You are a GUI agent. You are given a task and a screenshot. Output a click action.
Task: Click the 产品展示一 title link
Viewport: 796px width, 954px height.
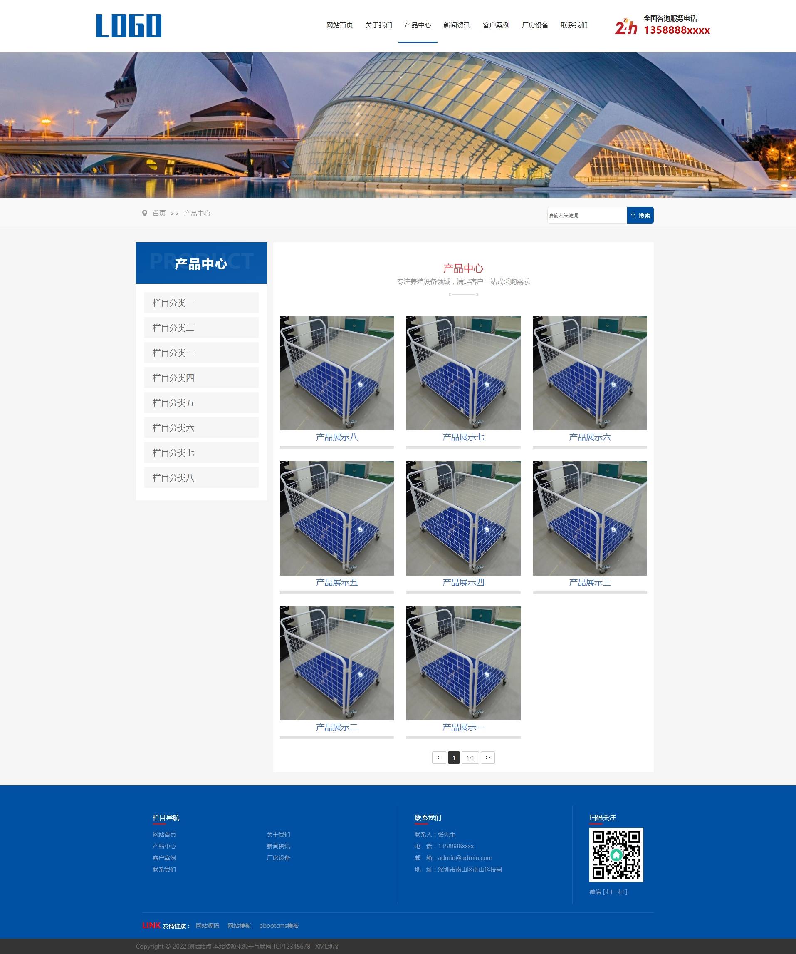click(x=463, y=727)
